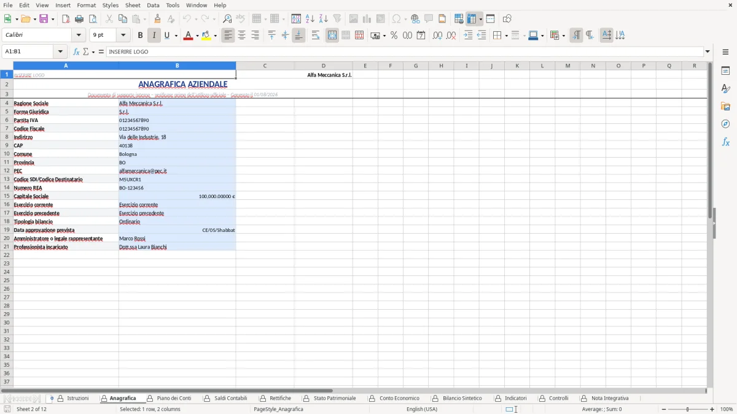Open Save button dropdown arrow
Screen dimensions: 737x414
point(53,19)
